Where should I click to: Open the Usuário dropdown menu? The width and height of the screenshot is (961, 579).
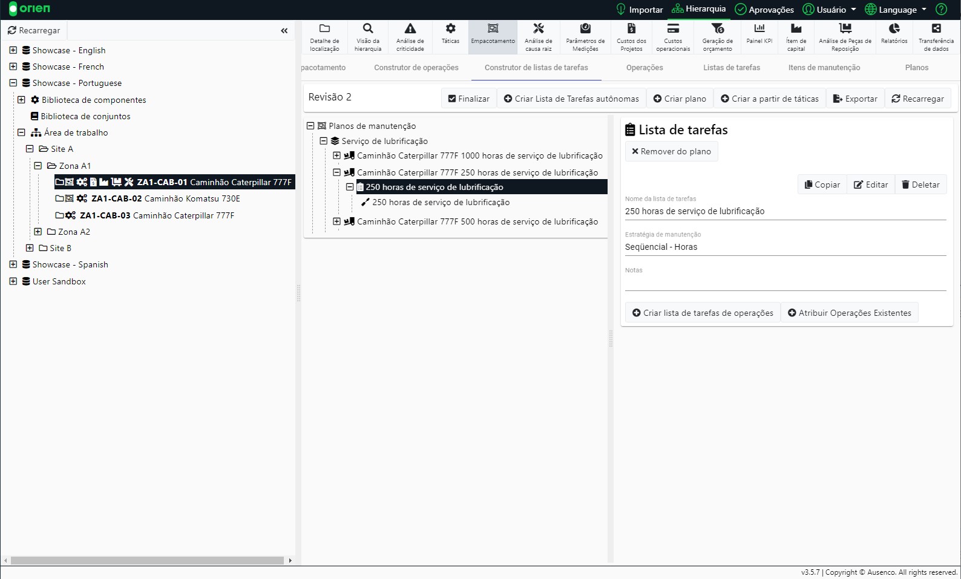tap(830, 10)
